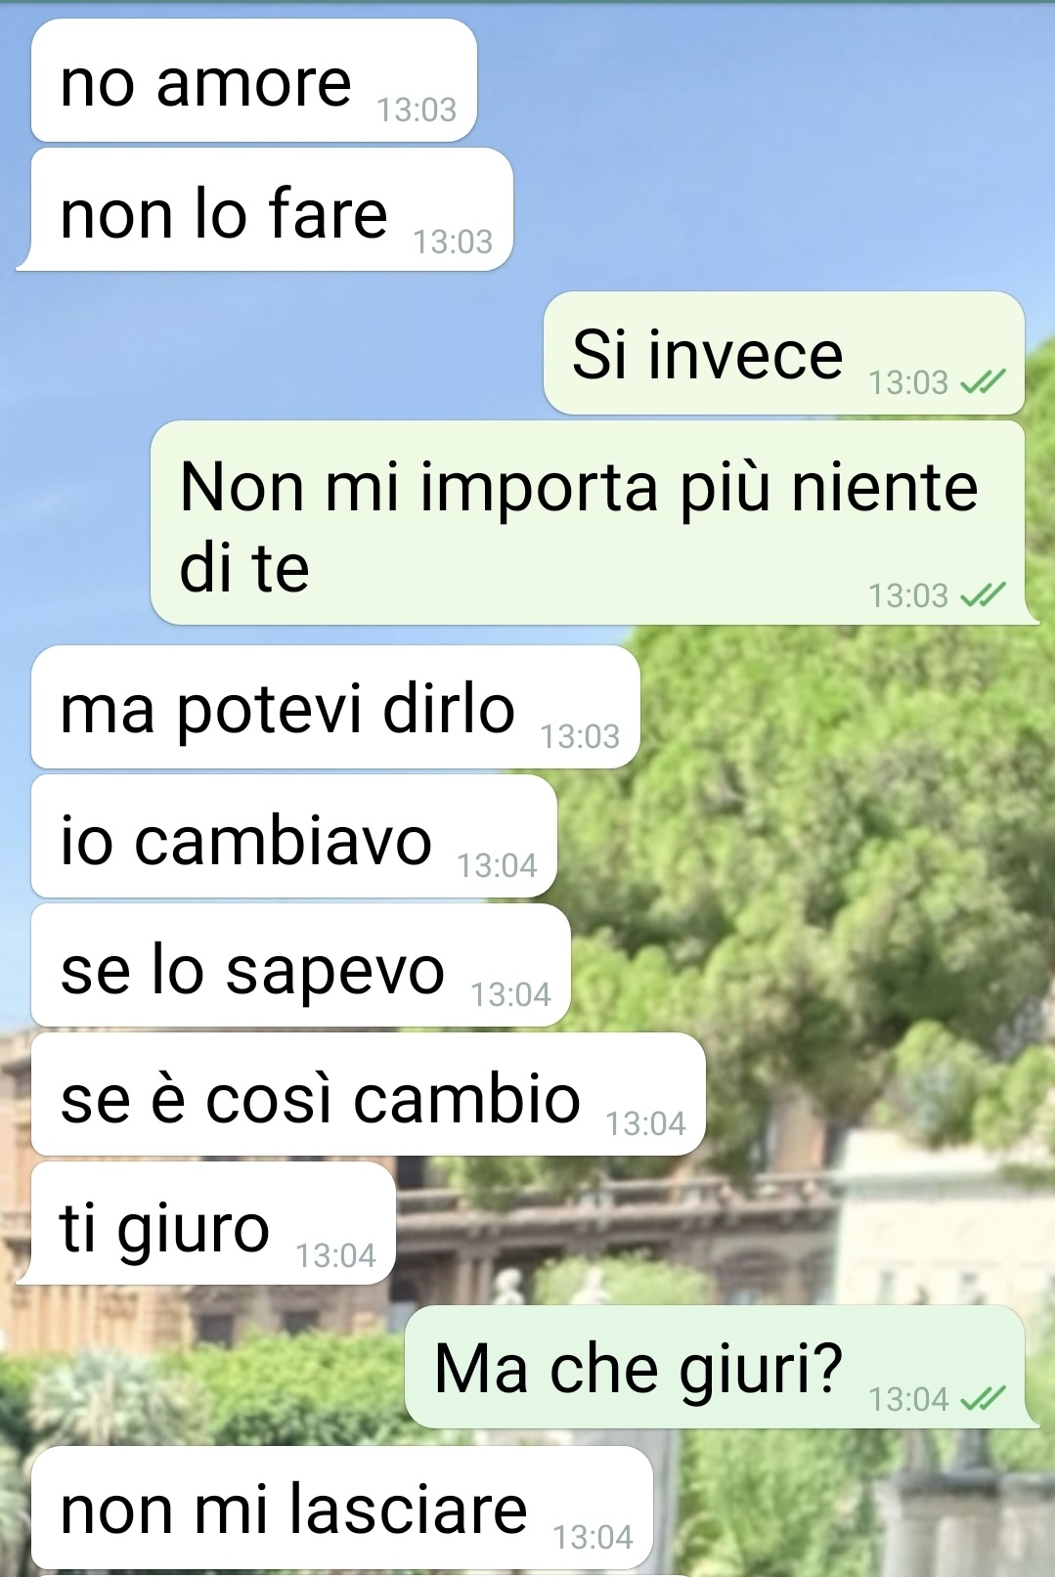Click the 13:04 timestamp on 'non mi lasciare'
This screenshot has width=1055, height=1577.
tap(593, 1538)
